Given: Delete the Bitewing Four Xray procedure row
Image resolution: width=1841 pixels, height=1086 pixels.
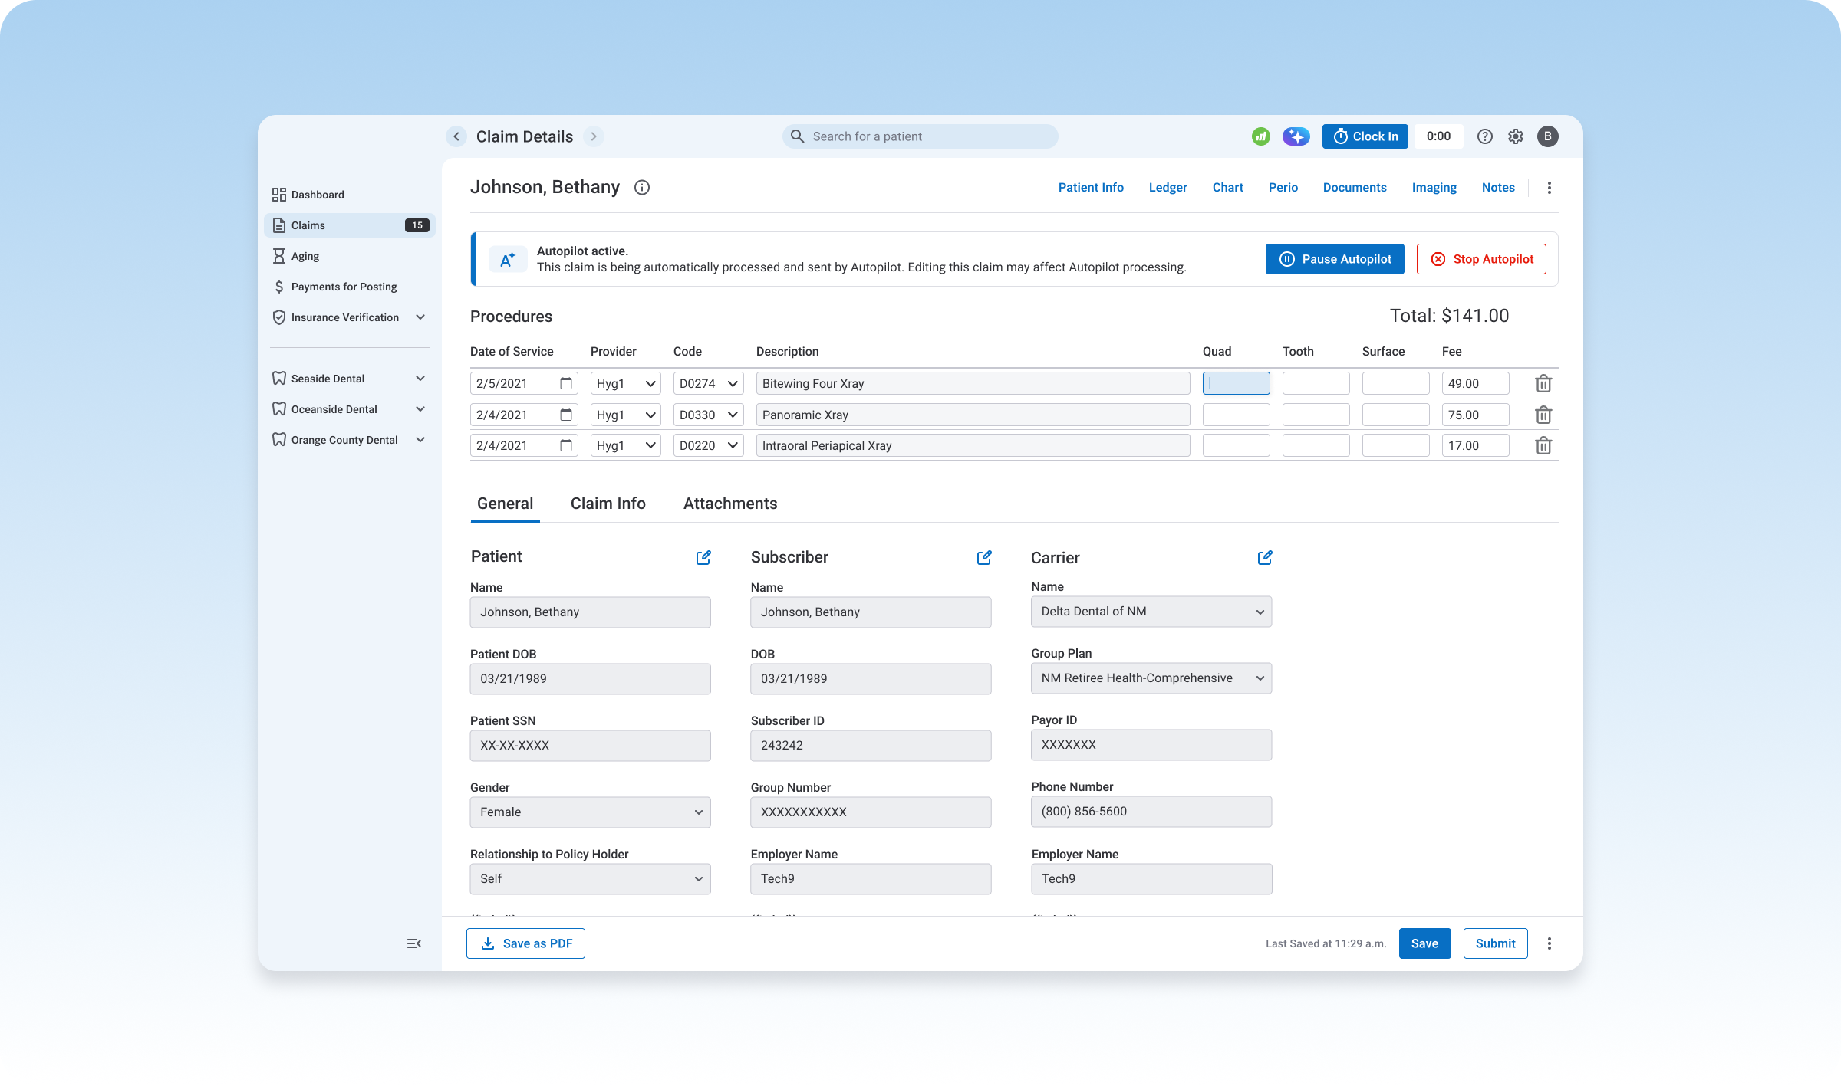Looking at the screenshot, I should click(1543, 383).
